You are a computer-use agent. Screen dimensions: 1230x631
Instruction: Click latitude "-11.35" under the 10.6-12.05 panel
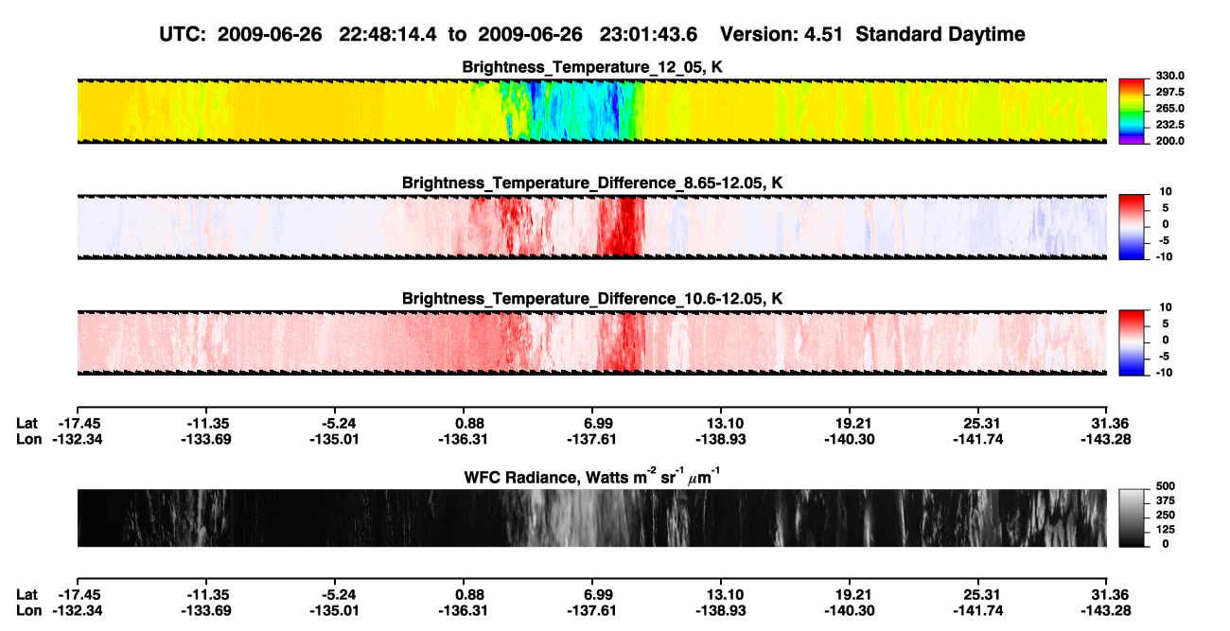click(206, 423)
